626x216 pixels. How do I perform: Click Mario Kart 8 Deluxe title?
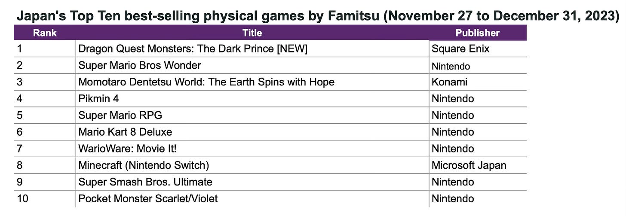click(x=125, y=132)
